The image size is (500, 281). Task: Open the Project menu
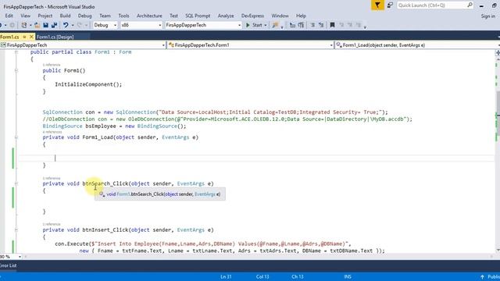(x=45, y=16)
